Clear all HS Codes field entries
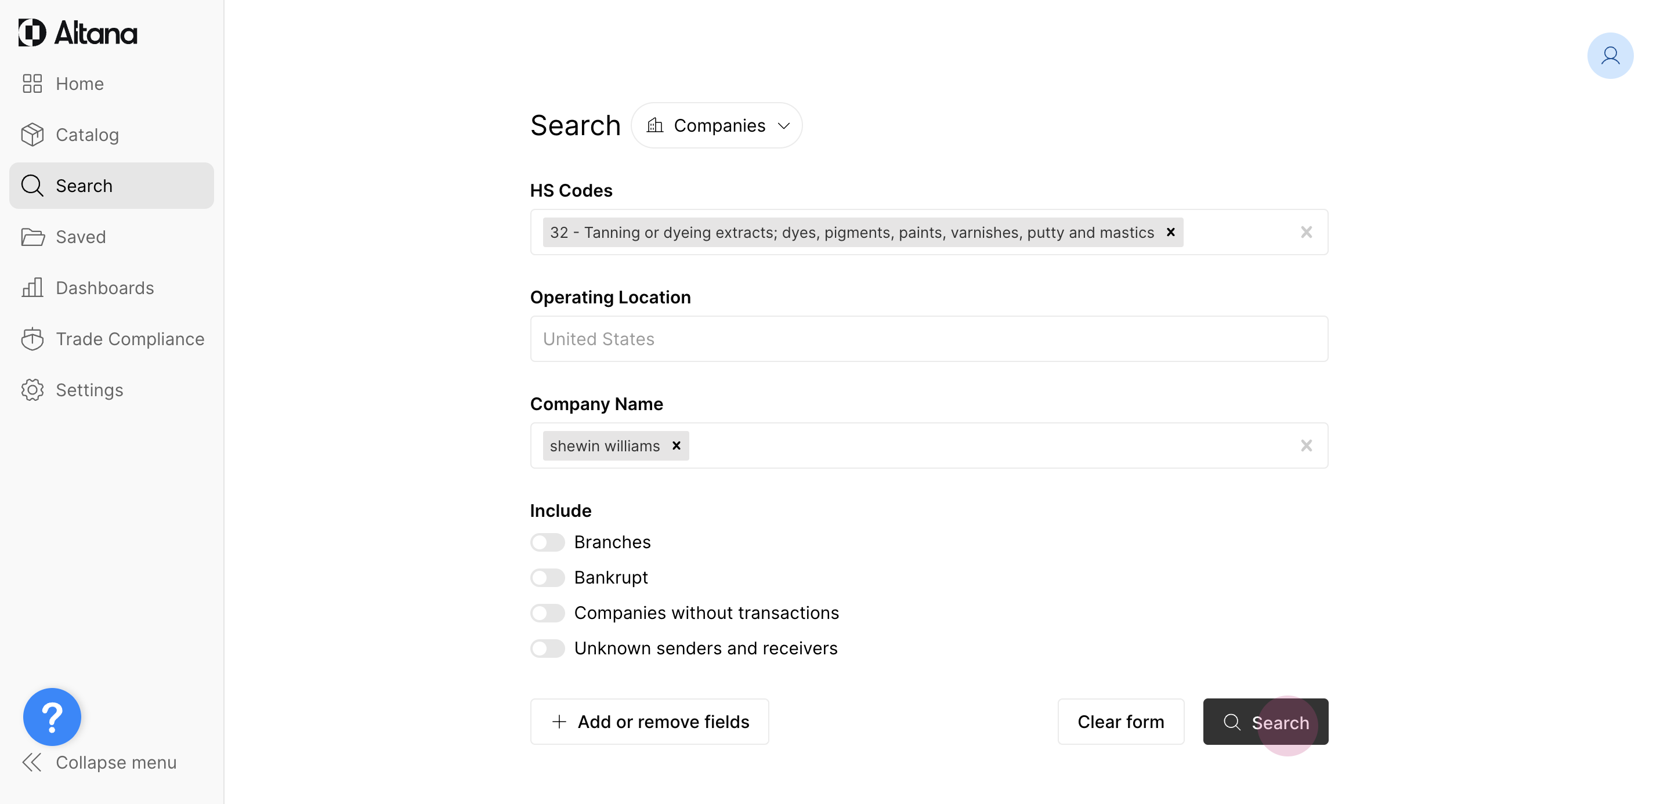This screenshot has height=804, width=1671. coord(1306,232)
